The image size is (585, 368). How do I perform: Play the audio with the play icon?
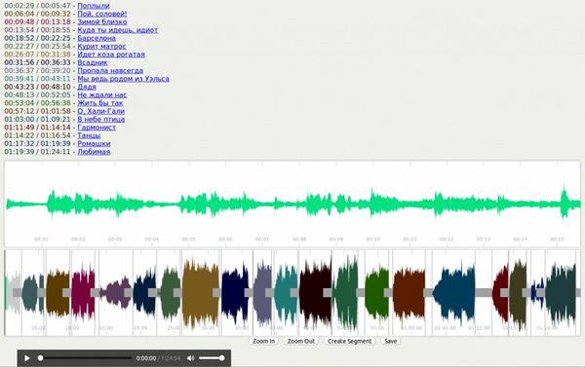pos(27,358)
